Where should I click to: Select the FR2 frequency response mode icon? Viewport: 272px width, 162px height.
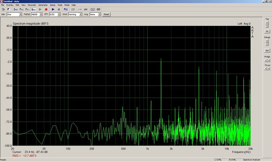pos(22,9)
